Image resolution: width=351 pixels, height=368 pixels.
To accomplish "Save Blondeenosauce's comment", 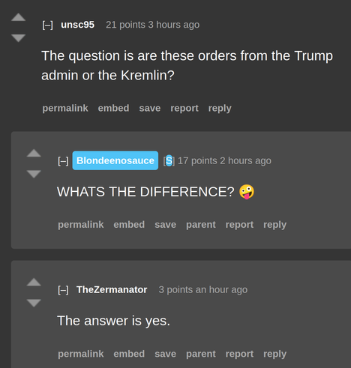I will 165,225.
